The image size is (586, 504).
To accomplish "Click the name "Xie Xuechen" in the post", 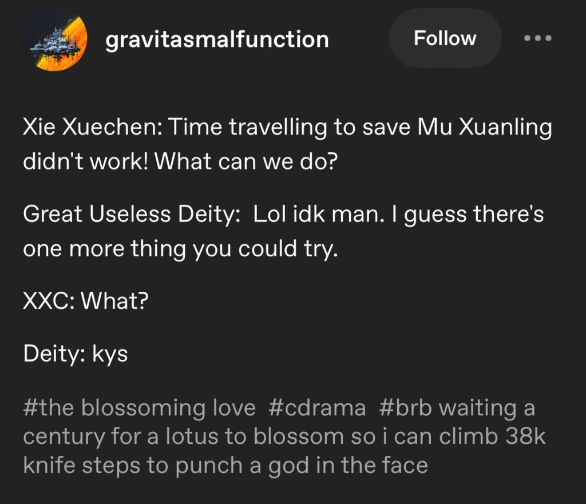I will (92, 128).
